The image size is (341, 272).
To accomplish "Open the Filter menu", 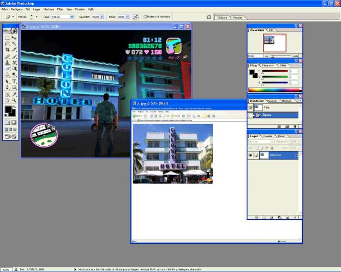I will point(60,9).
